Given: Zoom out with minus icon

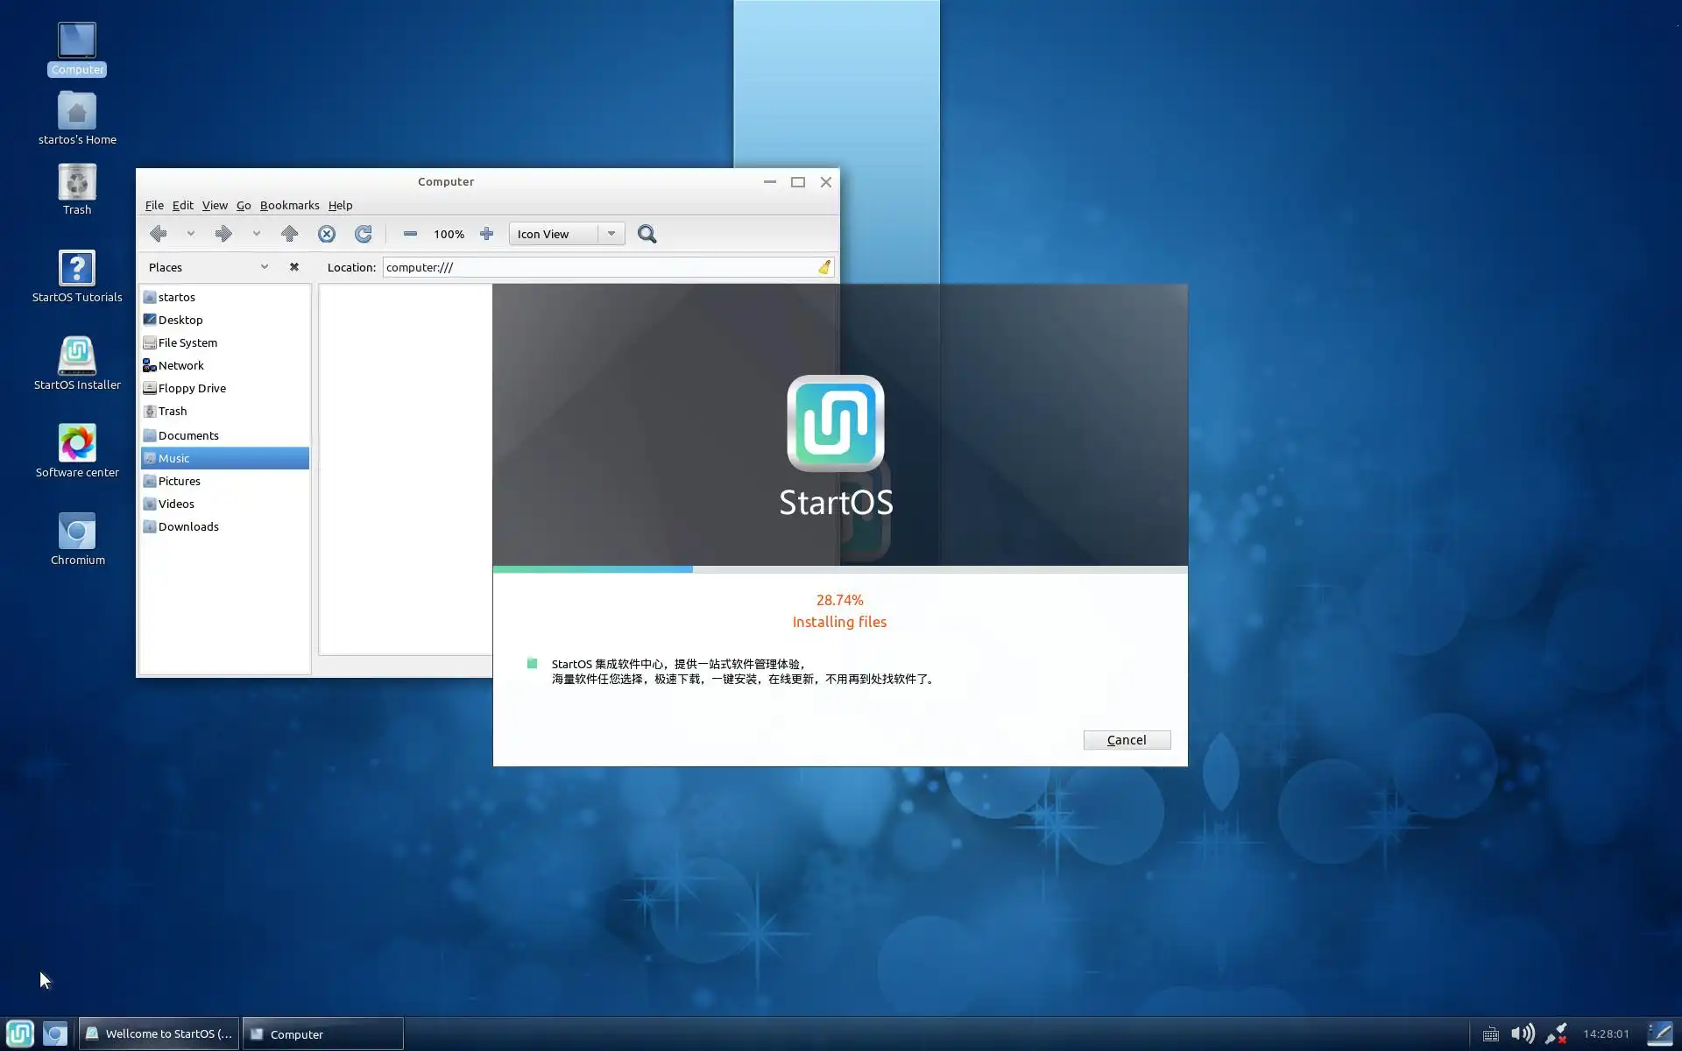Looking at the screenshot, I should click(410, 234).
